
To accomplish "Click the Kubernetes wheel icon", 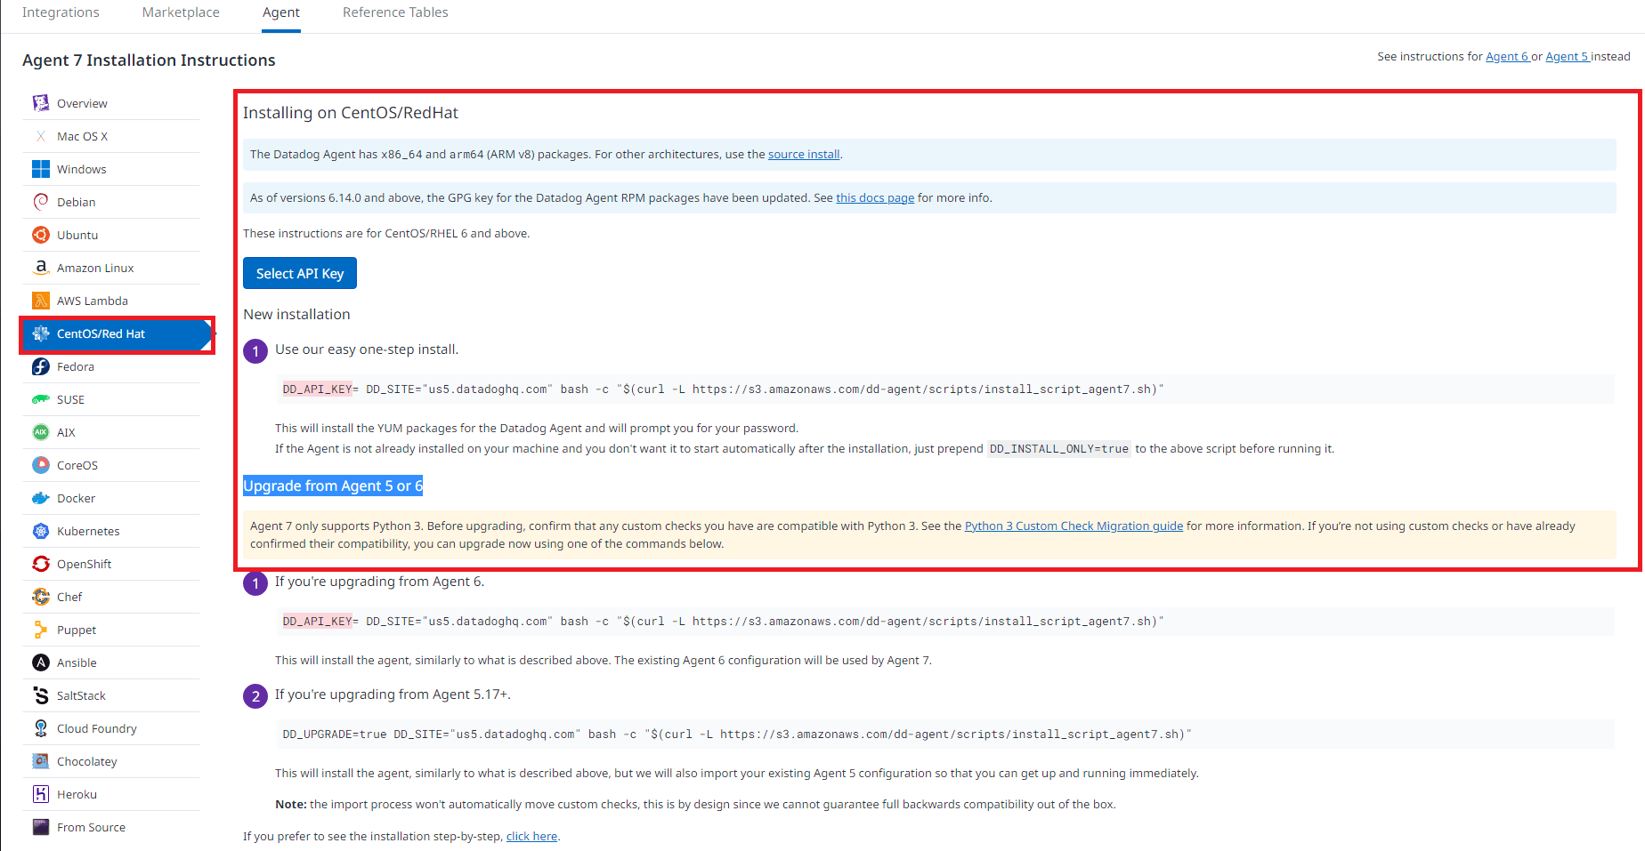I will (x=41, y=531).
